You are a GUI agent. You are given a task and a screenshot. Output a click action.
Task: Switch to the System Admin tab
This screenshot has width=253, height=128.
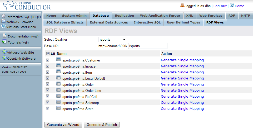coord(74,16)
